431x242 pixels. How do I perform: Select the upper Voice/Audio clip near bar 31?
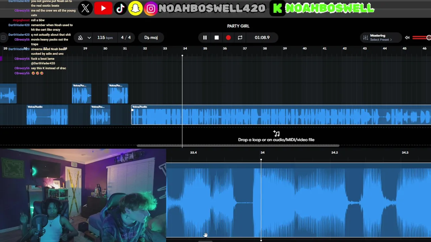pyautogui.click(x=118, y=93)
